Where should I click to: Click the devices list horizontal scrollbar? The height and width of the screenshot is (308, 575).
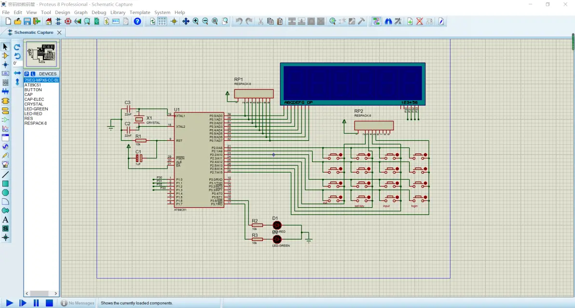point(41,294)
